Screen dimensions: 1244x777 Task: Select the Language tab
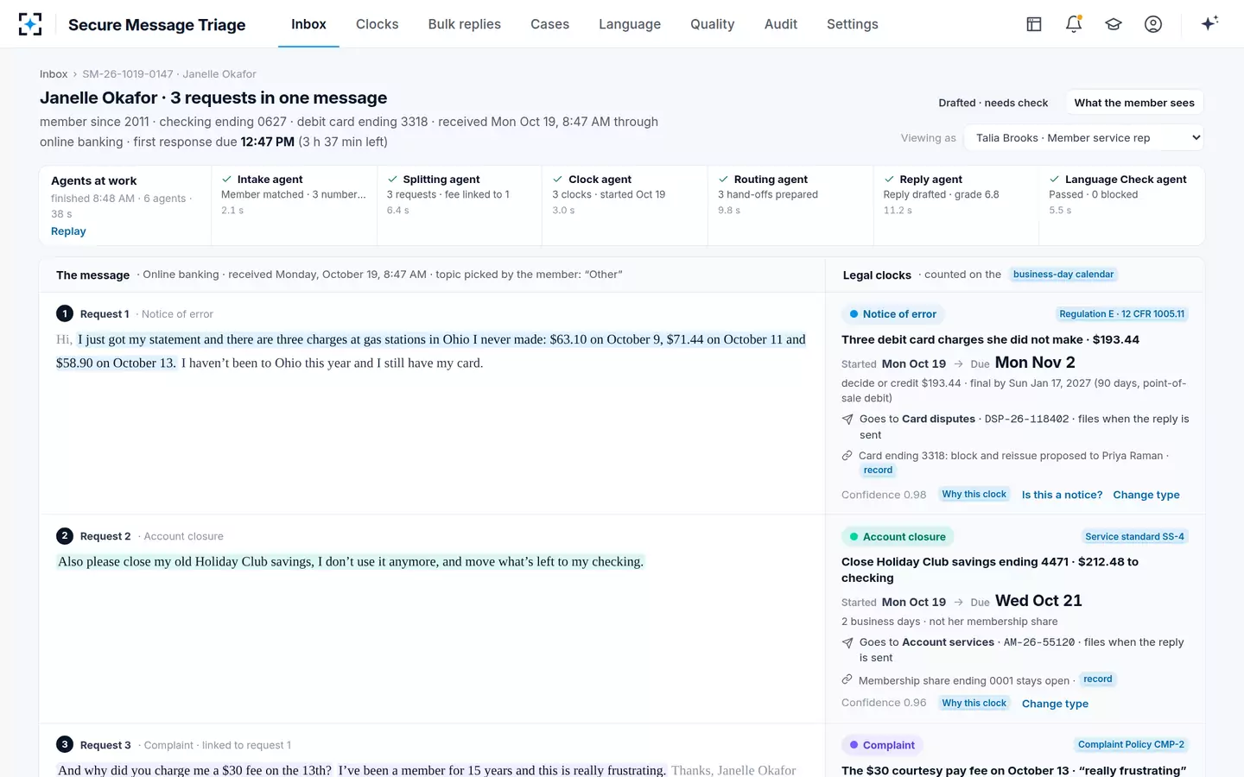point(630,24)
